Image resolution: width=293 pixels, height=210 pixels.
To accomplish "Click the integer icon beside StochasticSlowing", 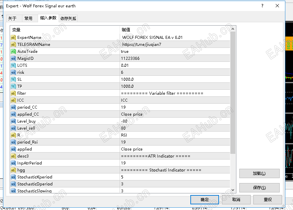I will coord(13,191).
